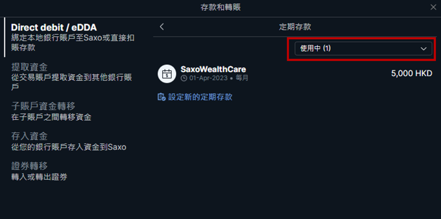
Task: Expand the dropdown's down chevron arrow
Action: coord(423,49)
